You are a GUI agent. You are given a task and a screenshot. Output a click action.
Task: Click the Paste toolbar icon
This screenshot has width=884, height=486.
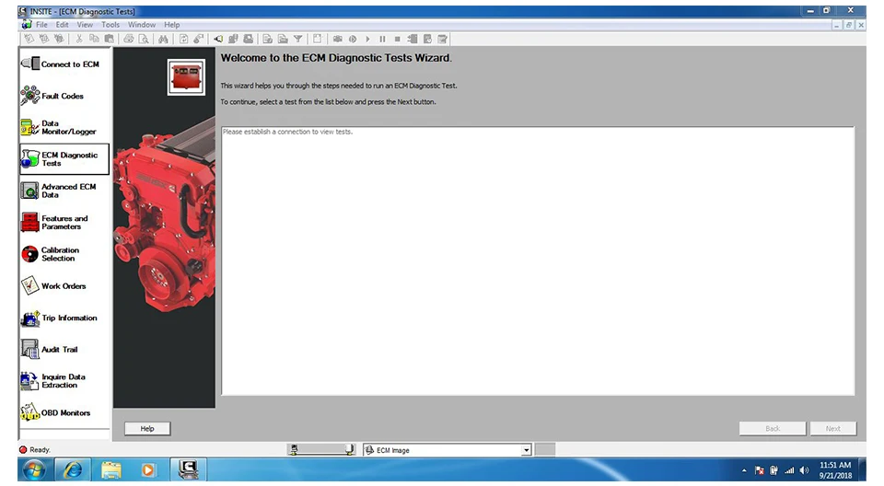tap(110, 39)
